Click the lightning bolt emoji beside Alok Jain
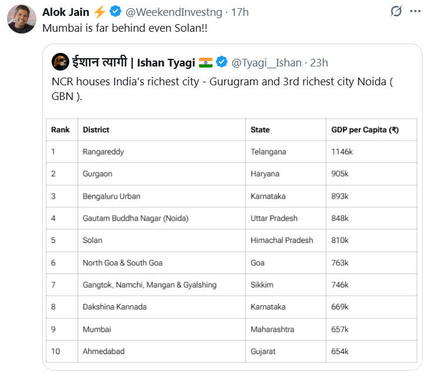Image resolution: width=432 pixels, height=377 pixels. [99, 12]
